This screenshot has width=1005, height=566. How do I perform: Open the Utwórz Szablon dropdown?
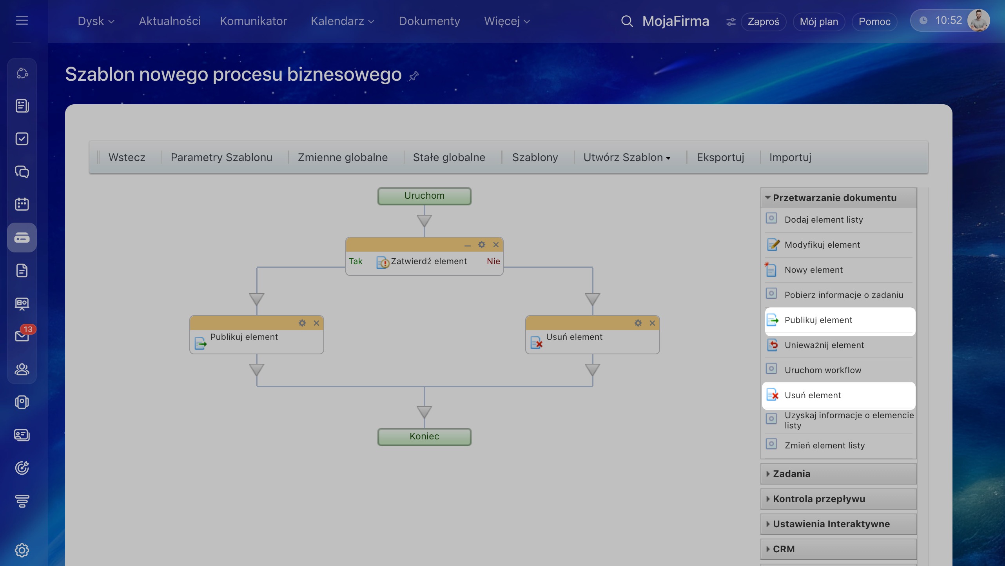coord(626,158)
